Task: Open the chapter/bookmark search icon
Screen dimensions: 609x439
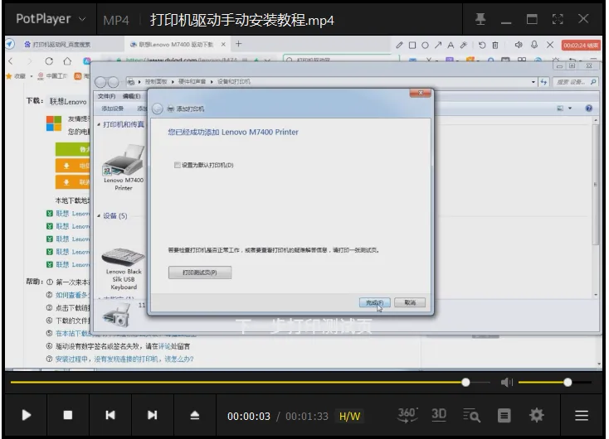Action: tap(471, 415)
